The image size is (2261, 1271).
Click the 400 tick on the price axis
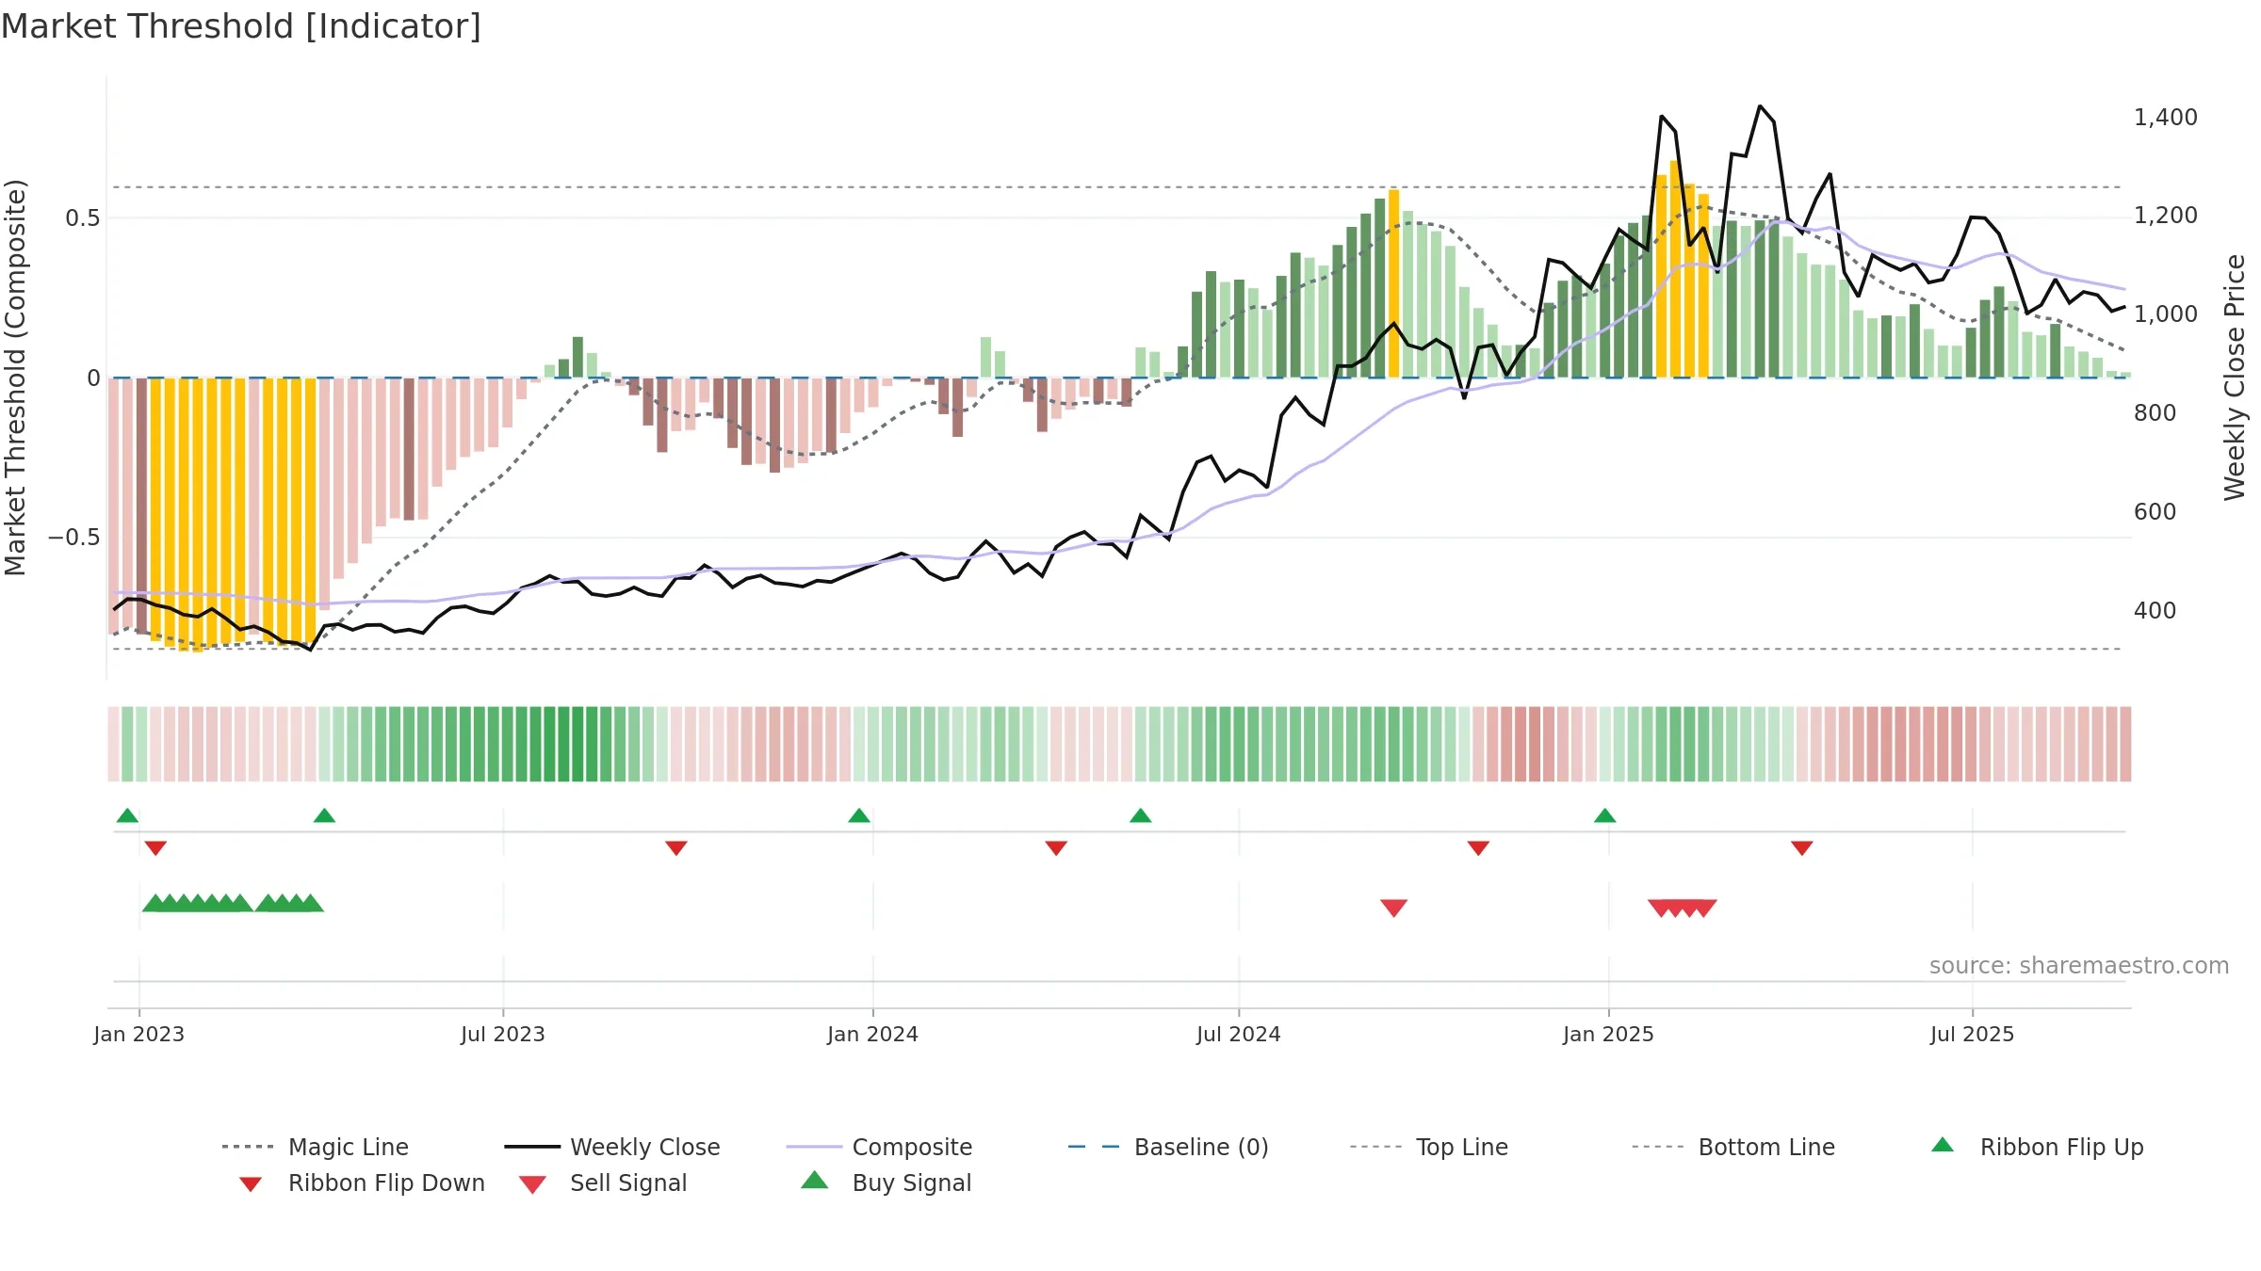(x=2155, y=611)
